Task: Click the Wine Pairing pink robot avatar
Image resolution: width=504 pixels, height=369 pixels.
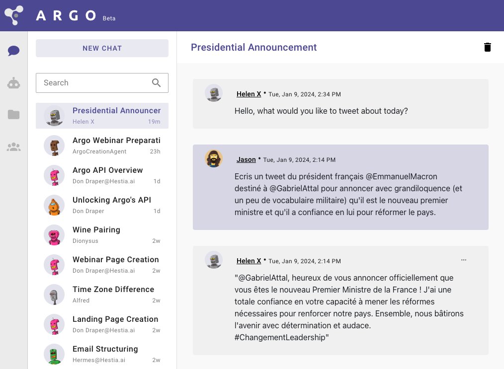Action: [x=54, y=235]
